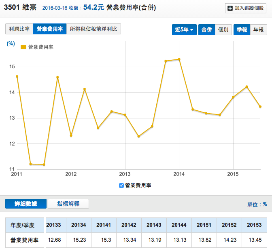Switch to 年報 annual report
The height and width of the screenshot is (251, 272).
click(x=259, y=30)
